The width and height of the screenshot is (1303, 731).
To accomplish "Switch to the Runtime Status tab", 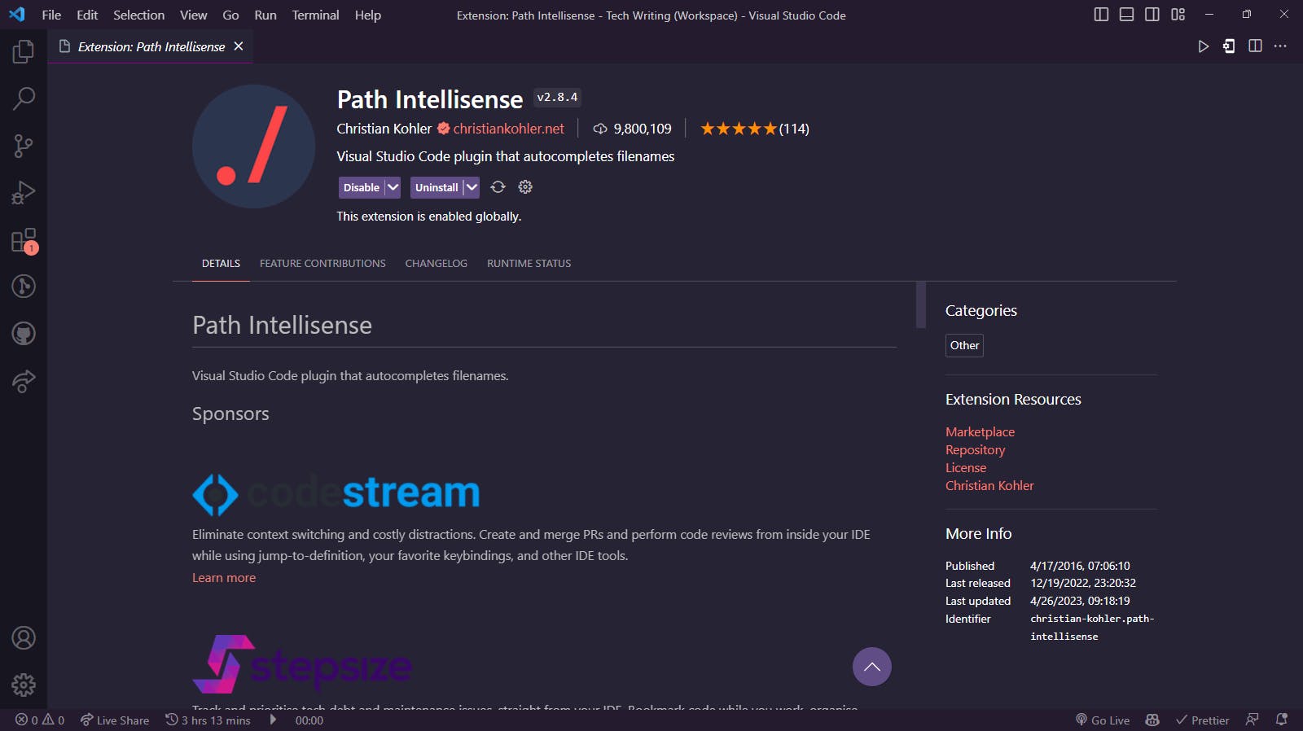I will coord(529,264).
